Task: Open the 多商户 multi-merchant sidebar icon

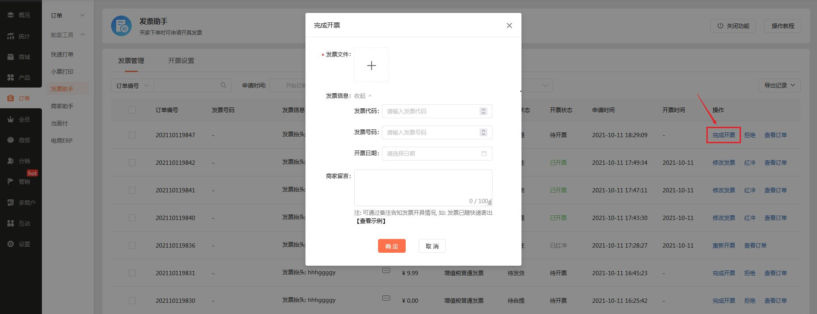Action: (x=10, y=203)
